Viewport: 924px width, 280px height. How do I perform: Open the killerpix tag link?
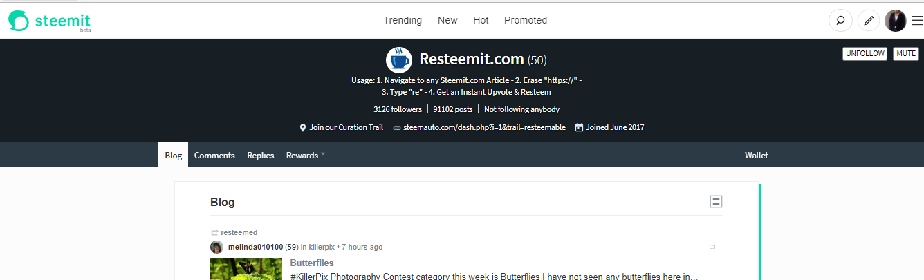point(321,248)
